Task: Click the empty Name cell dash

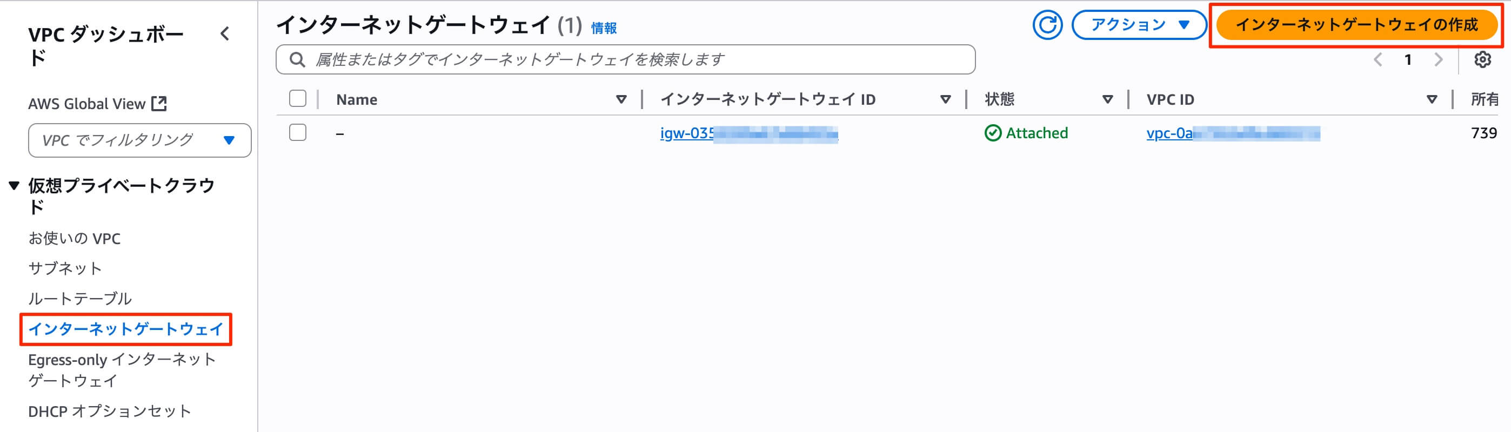Action: point(339,133)
